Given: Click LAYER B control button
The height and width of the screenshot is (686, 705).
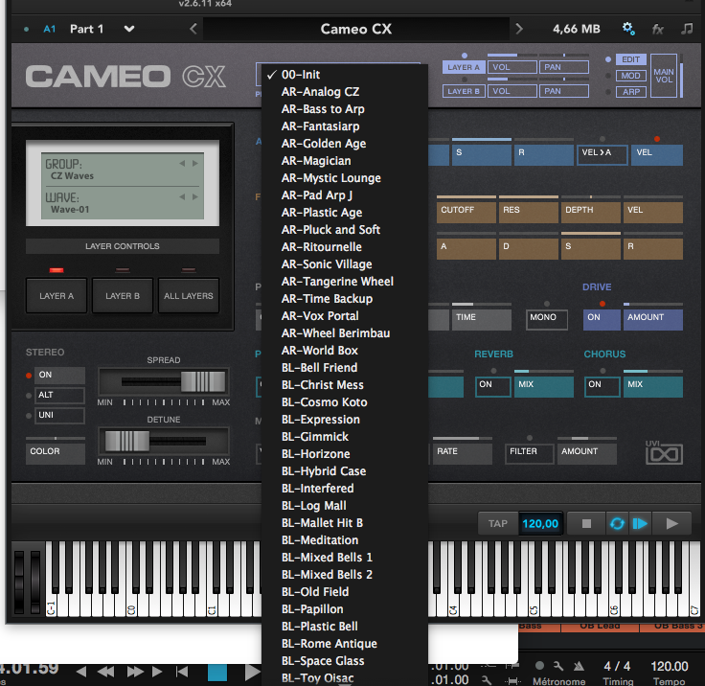Looking at the screenshot, I should tap(123, 295).
